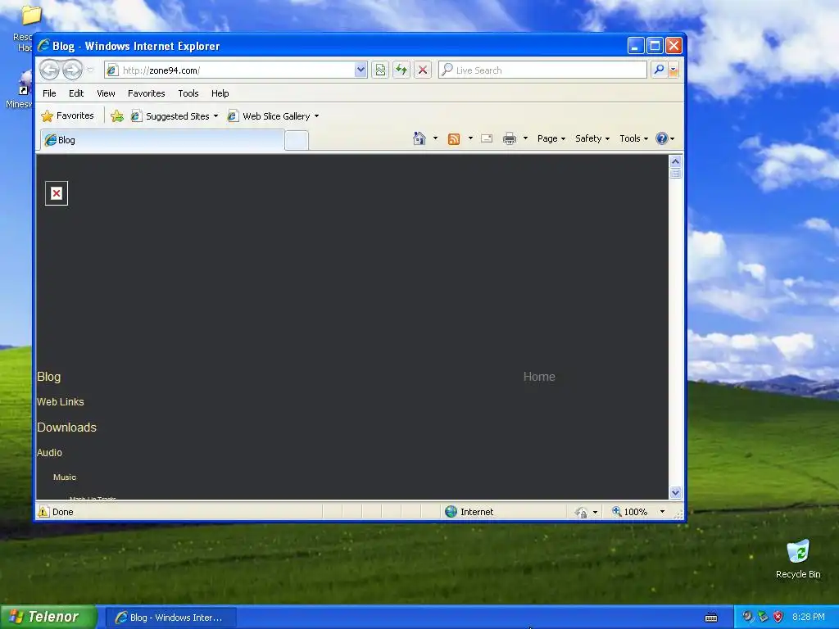
Task: Open the Tools menu in the menu bar
Action: (x=188, y=93)
